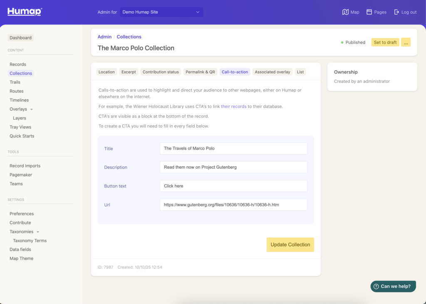Open the Can we help? chat widget
The image size is (426, 304).
click(x=393, y=286)
